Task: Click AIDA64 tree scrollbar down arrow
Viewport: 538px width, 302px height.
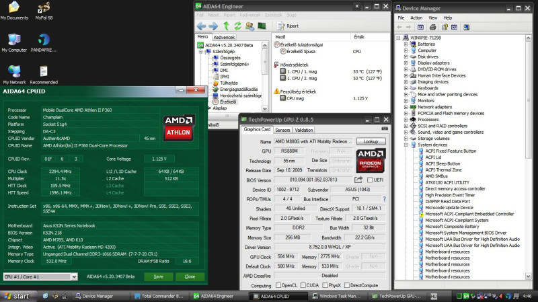Action: coord(264,109)
